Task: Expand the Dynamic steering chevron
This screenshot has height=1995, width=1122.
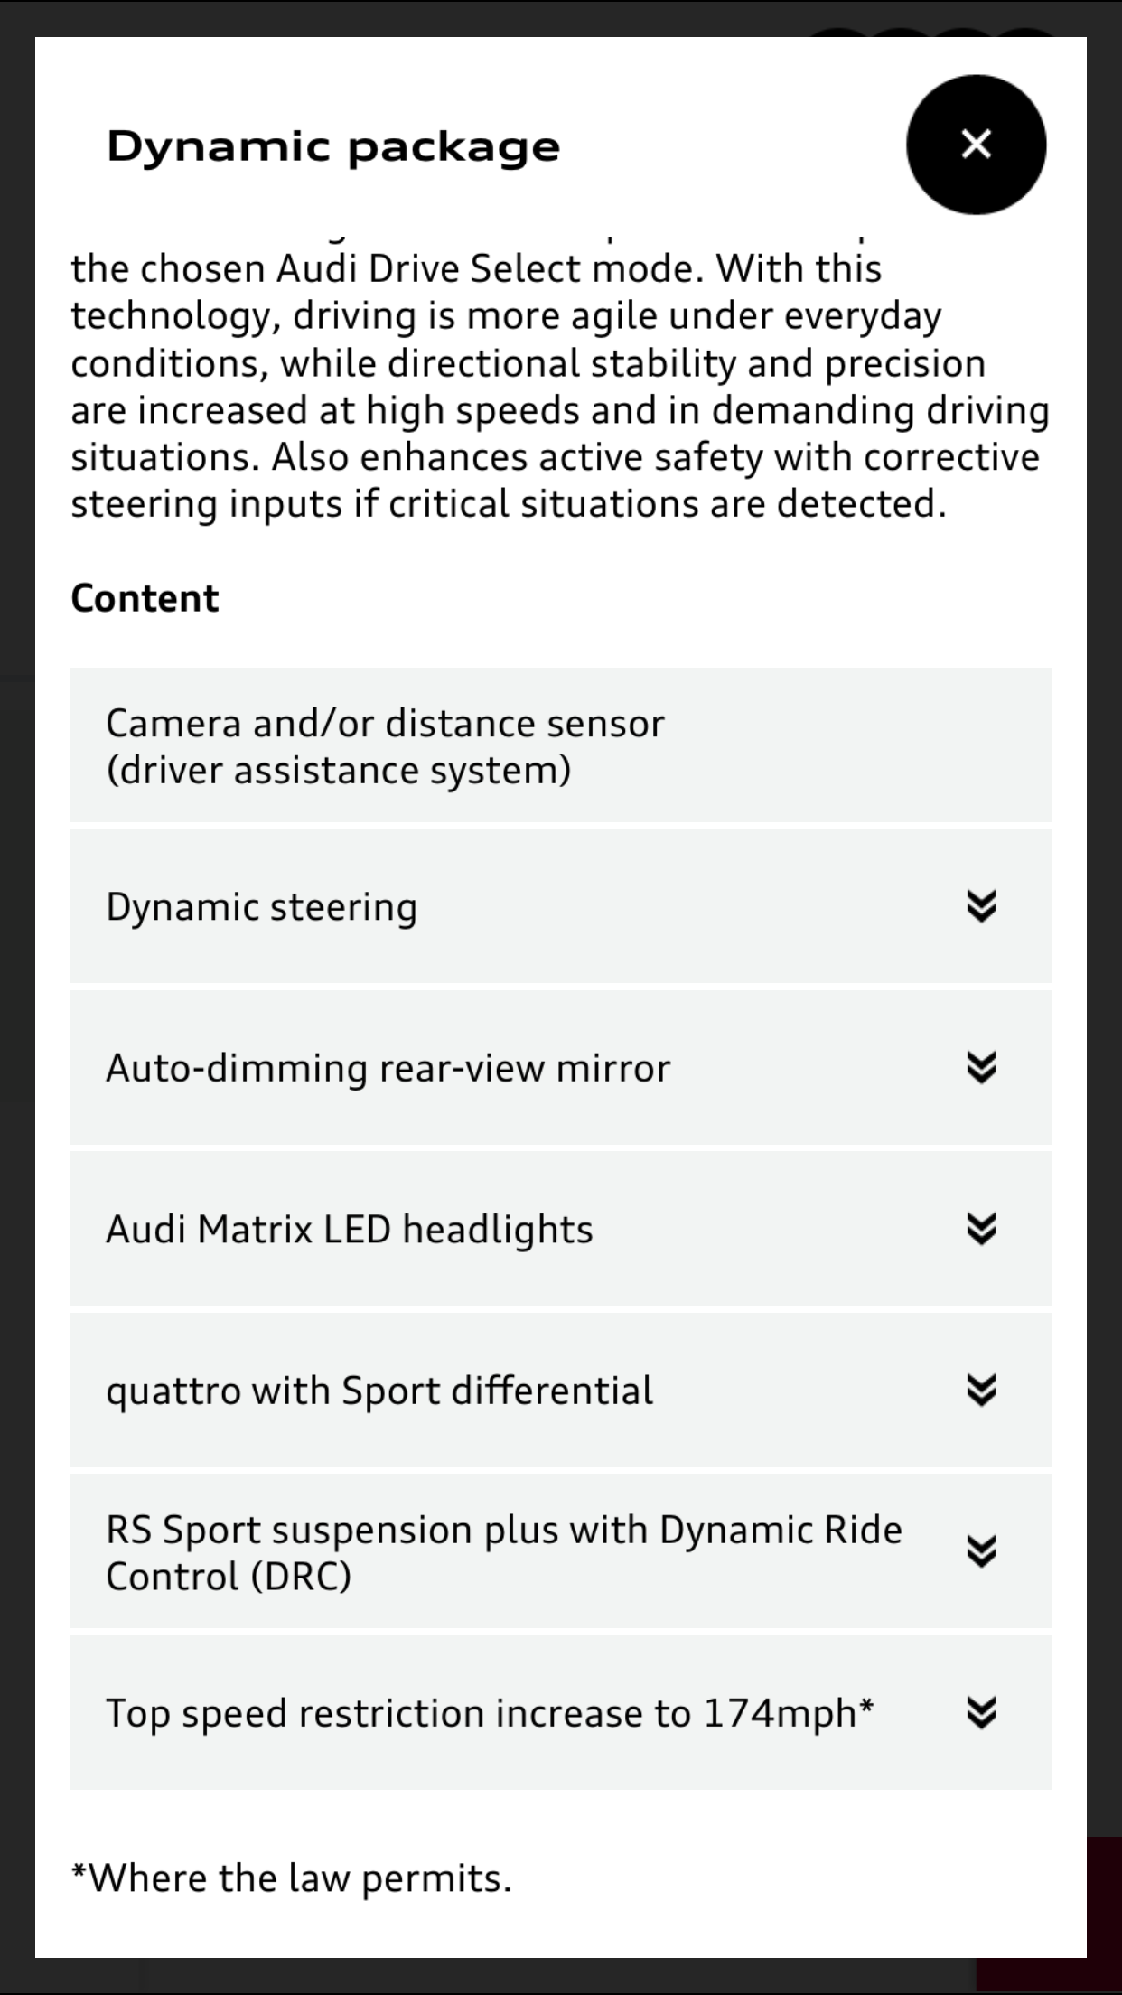Action: (981, 905)
